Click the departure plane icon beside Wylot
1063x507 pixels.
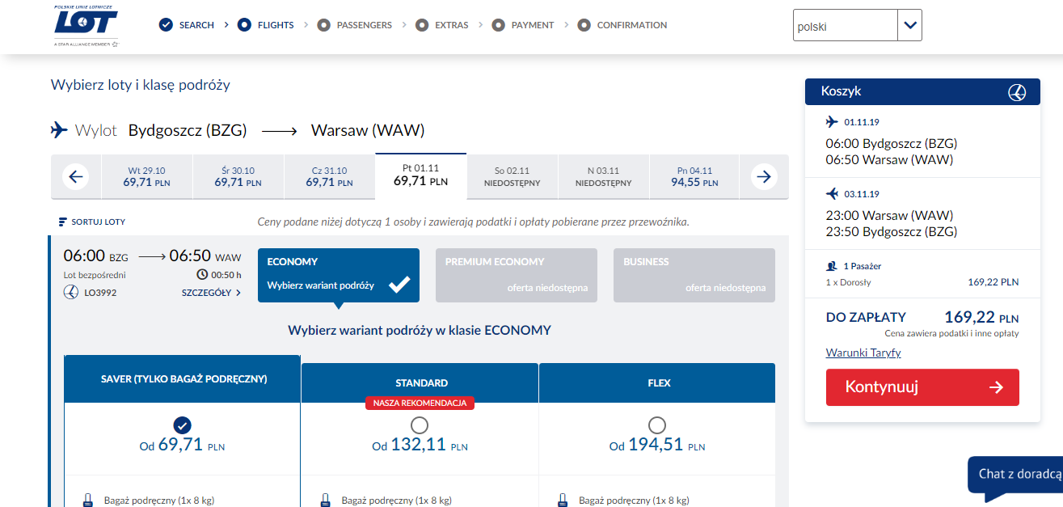[59, 130]
